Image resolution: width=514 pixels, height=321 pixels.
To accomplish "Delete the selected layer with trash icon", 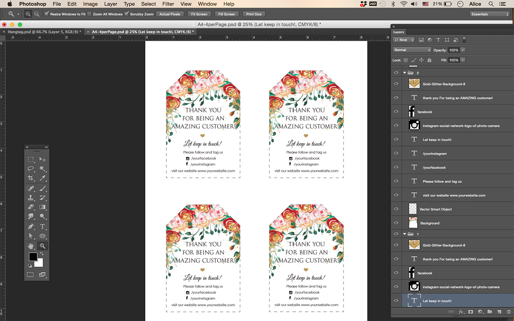I will coord(509,312).
